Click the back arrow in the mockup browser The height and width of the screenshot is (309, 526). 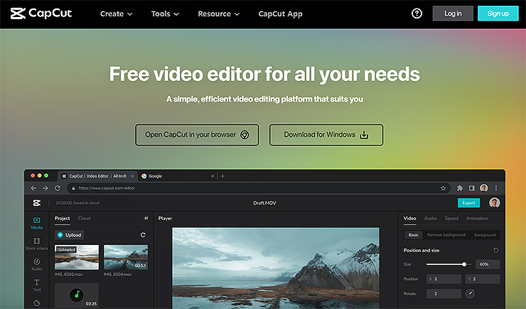point(33,188)
